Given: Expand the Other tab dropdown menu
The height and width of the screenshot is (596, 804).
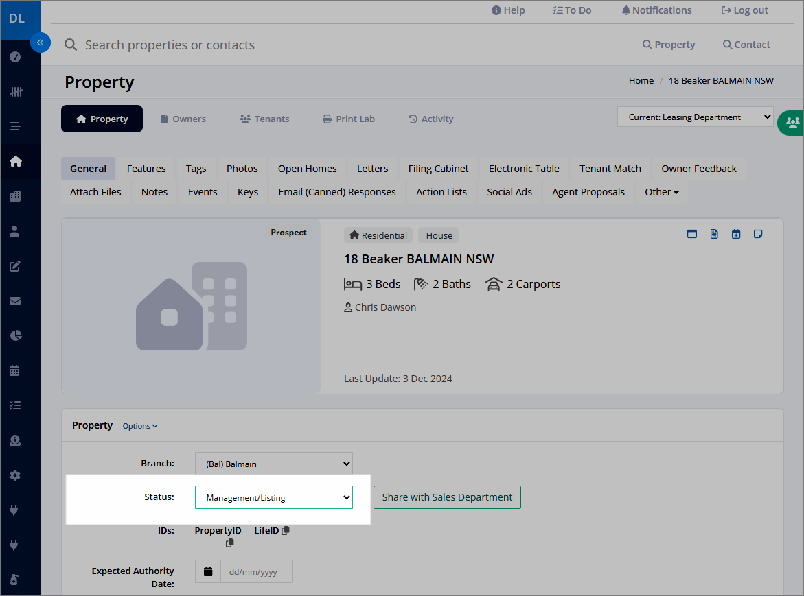Looking at the screenshot, I should (661, 192).
